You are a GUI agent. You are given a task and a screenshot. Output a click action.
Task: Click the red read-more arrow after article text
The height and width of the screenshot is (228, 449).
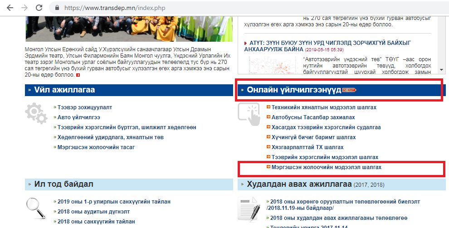[78, 75]
